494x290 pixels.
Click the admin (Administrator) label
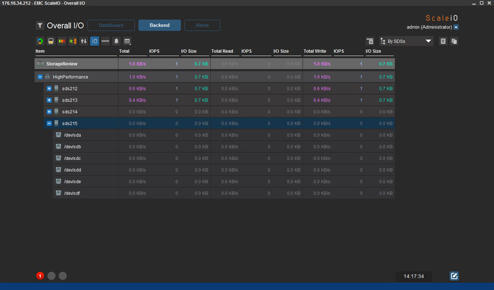[x=429, y=27]
